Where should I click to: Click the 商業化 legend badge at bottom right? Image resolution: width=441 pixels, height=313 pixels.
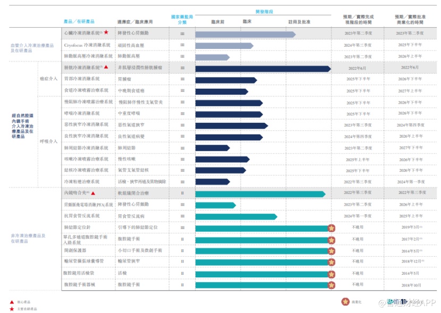pyautogui.click(x=345, y=301)
